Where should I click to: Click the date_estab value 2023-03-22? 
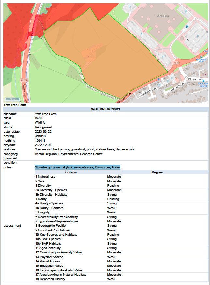(x=43, y=131)
